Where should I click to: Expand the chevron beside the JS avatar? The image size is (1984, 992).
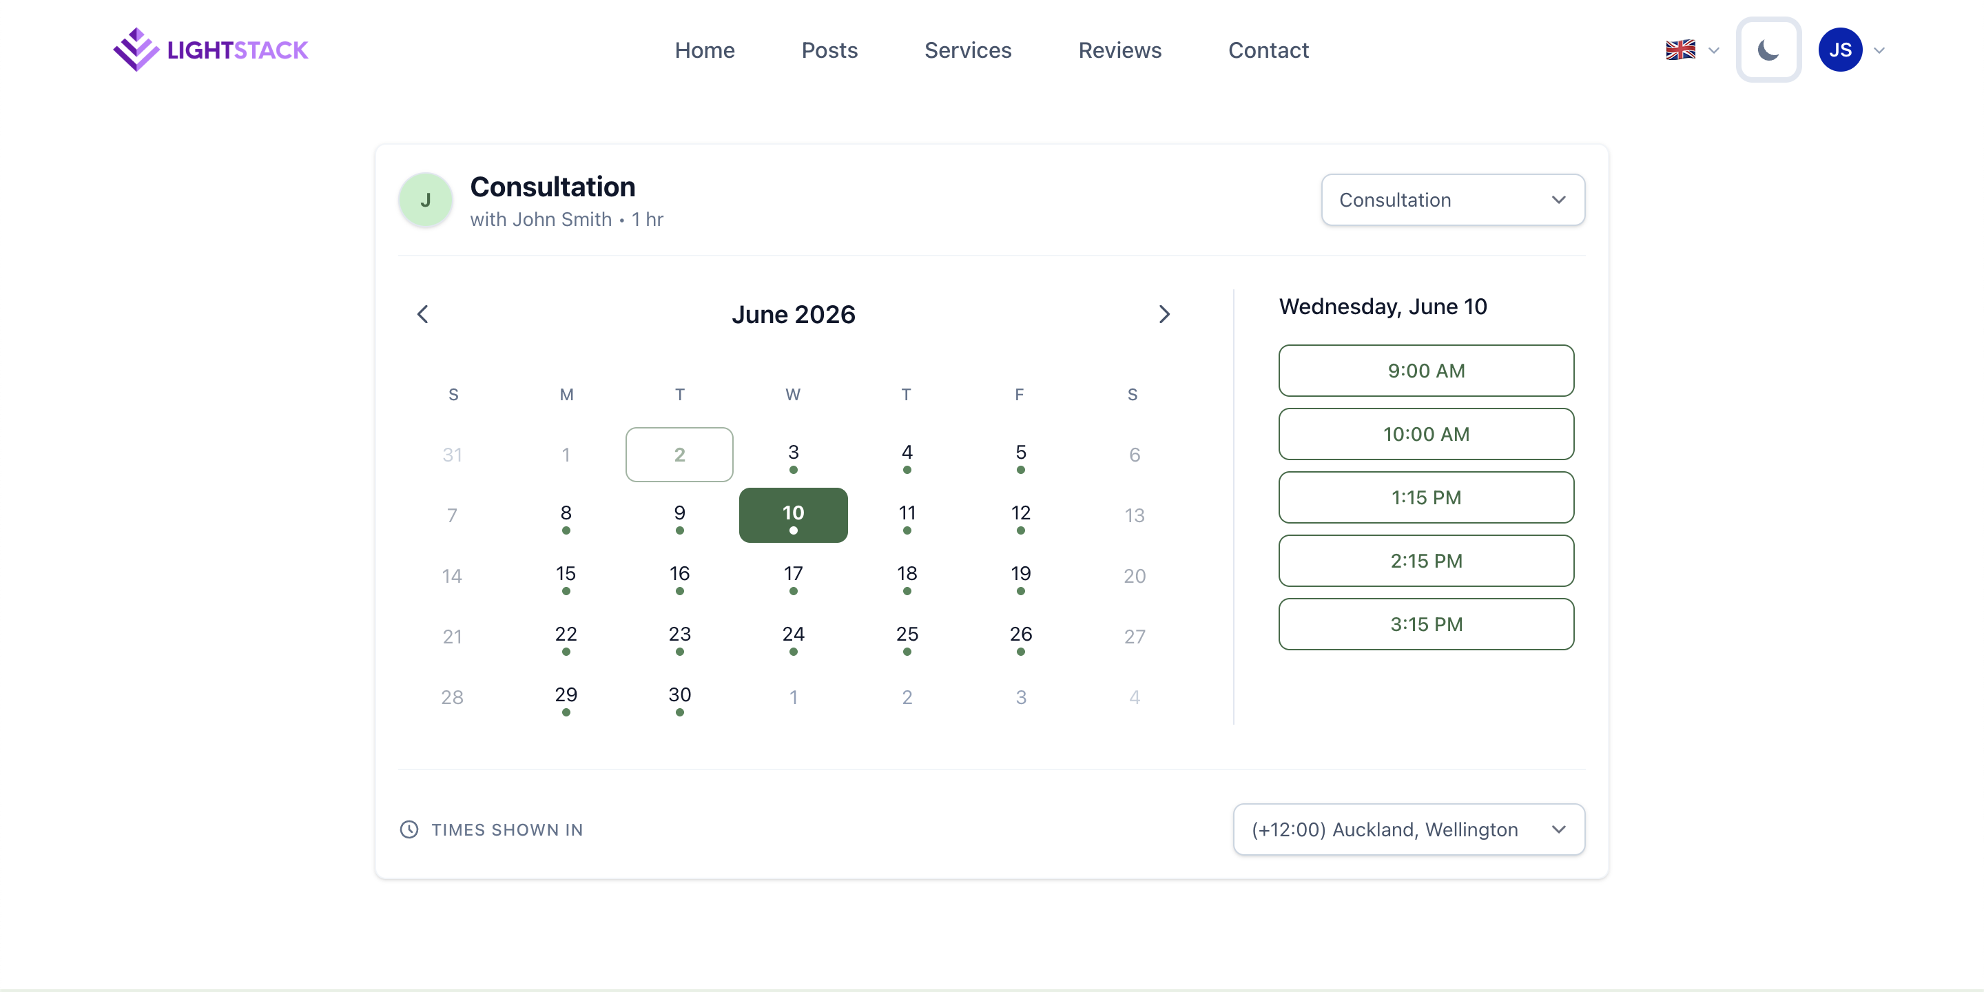[x=1879, y=50]
